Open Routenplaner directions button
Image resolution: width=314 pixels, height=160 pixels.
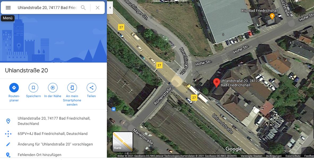(14, 88)
